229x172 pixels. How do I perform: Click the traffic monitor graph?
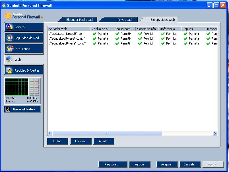click(x=17, y=87)
